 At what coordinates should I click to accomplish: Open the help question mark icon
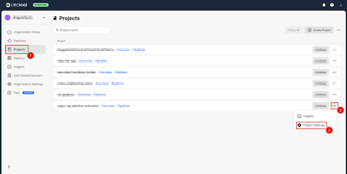pos(332,5)
